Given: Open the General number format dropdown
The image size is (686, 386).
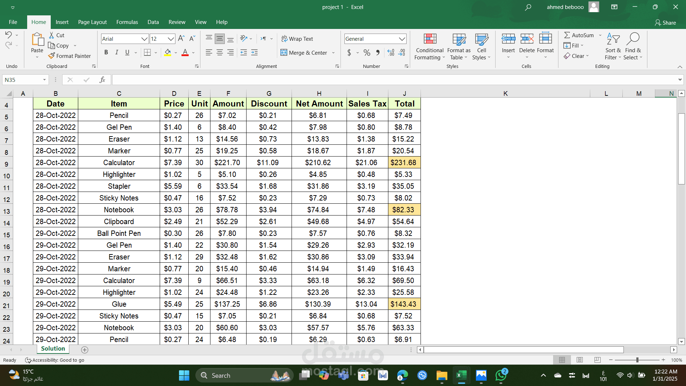Looking at the screenshot, I should click(402, 39).
